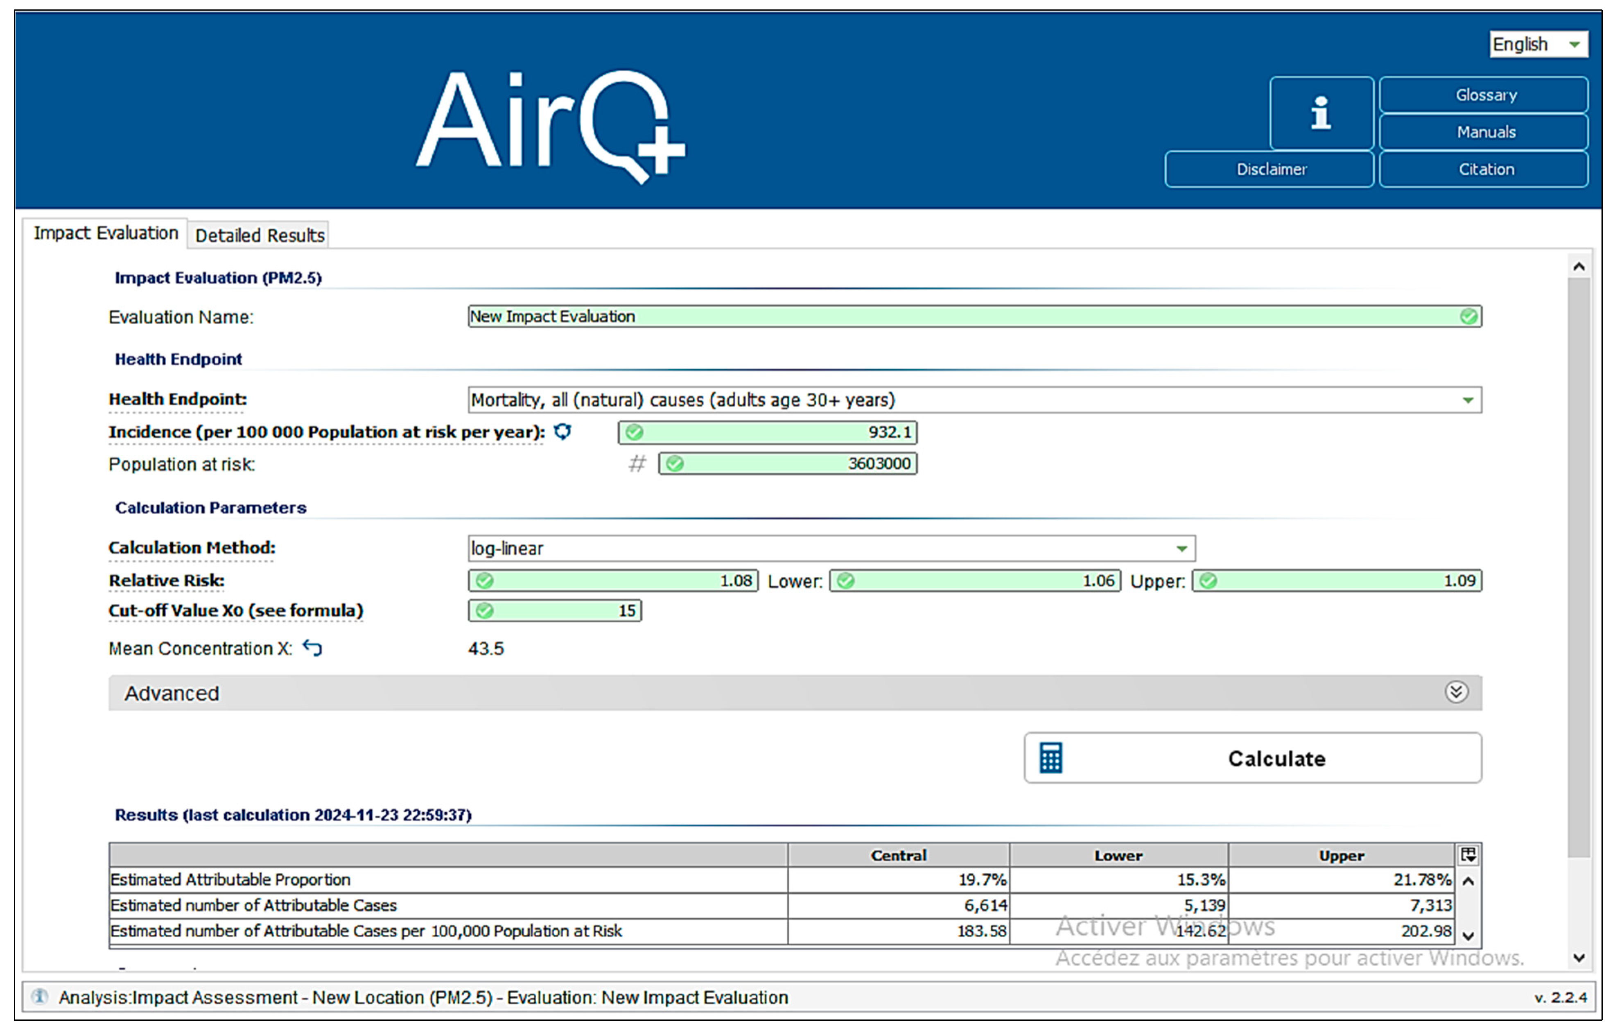
Task: Click the incidence refresh icon
Action: [x=562, y=431]
